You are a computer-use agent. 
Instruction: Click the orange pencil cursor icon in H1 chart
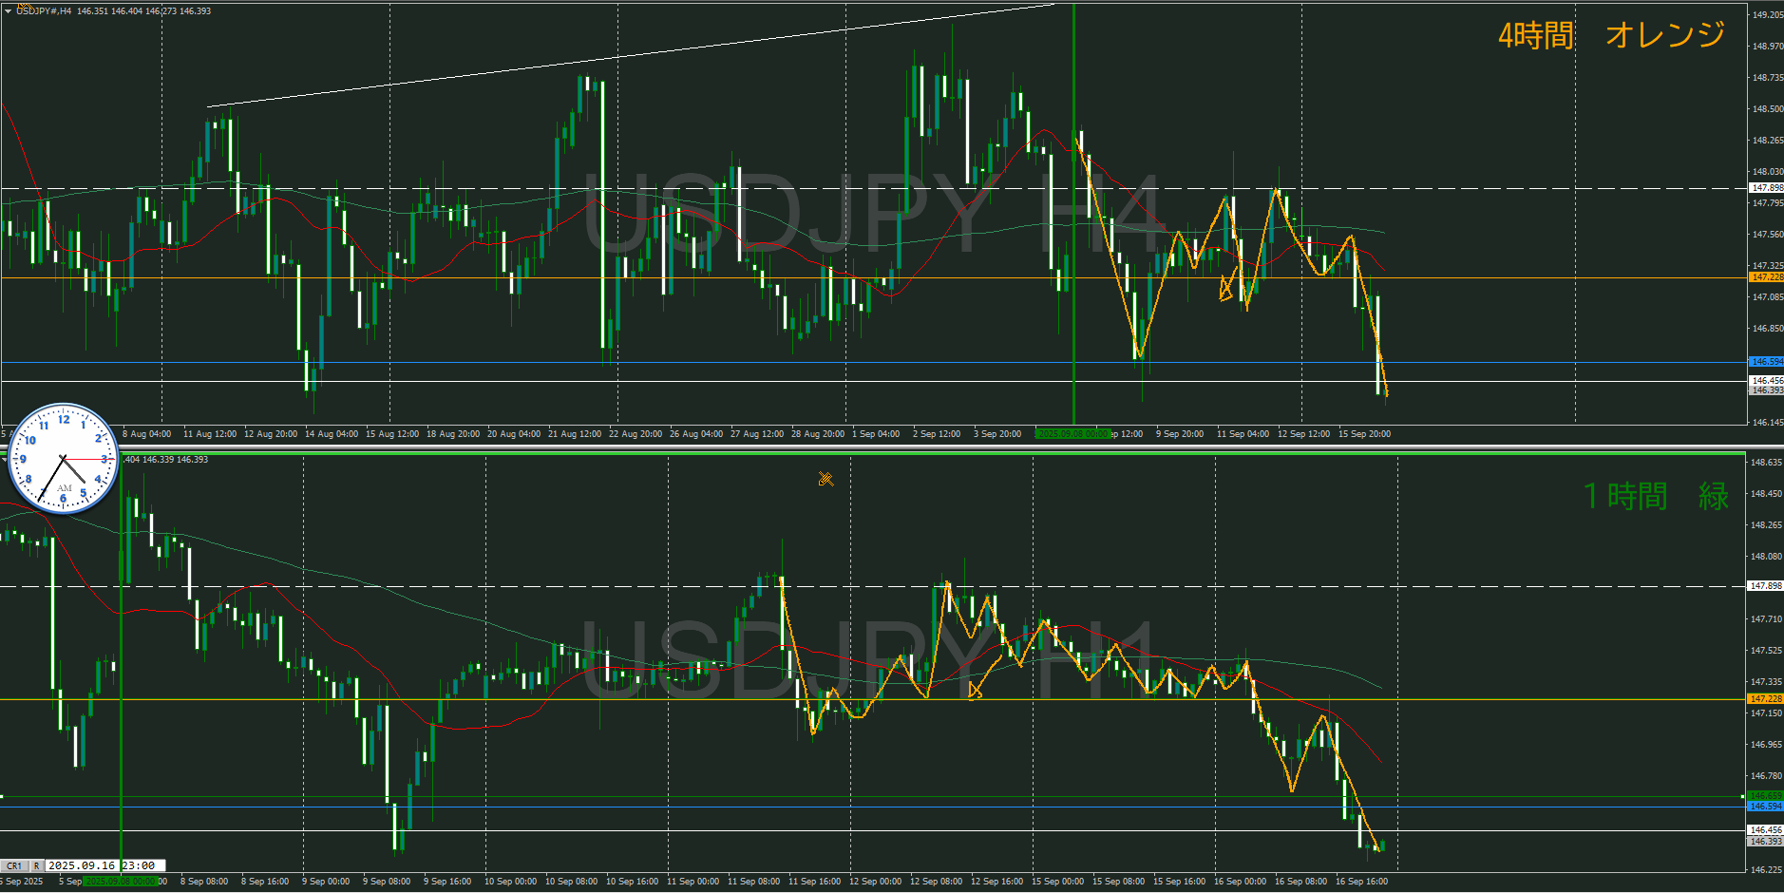click(826, 479)
